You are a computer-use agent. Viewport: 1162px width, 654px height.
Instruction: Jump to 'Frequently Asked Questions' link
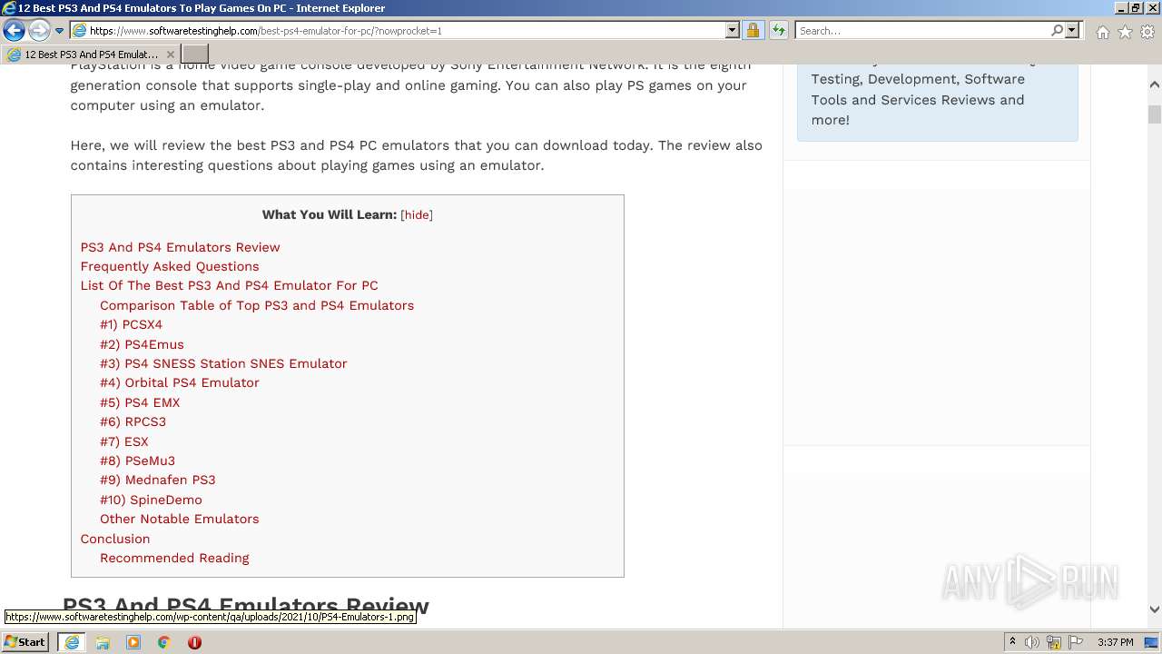coord(170,266)
